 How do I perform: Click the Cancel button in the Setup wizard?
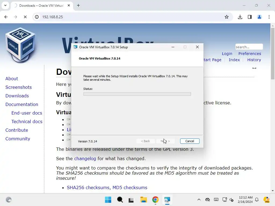point(190,141)
